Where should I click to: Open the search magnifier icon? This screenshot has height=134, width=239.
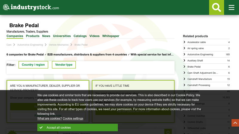coord(216,7)
